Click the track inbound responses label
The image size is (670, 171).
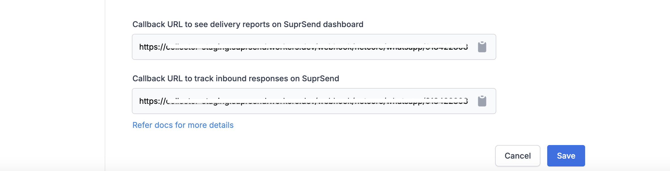coord(236,78)
